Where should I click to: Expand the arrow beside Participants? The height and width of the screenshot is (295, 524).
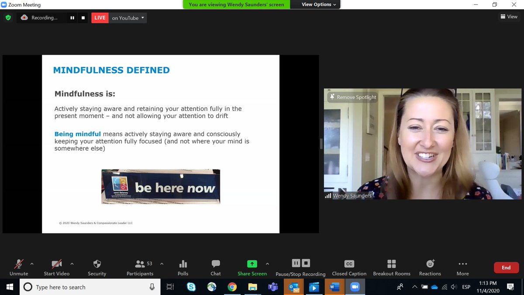pos(162,264)
